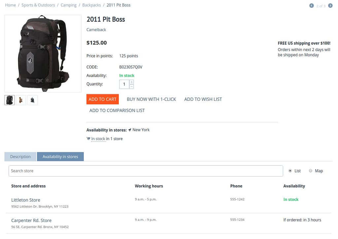Open the Backpacks breadcrumb category

(x=91, y=5)
